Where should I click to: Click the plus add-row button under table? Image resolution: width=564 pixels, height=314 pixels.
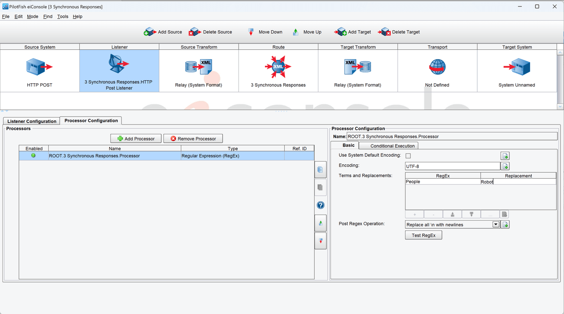(414, 214)
